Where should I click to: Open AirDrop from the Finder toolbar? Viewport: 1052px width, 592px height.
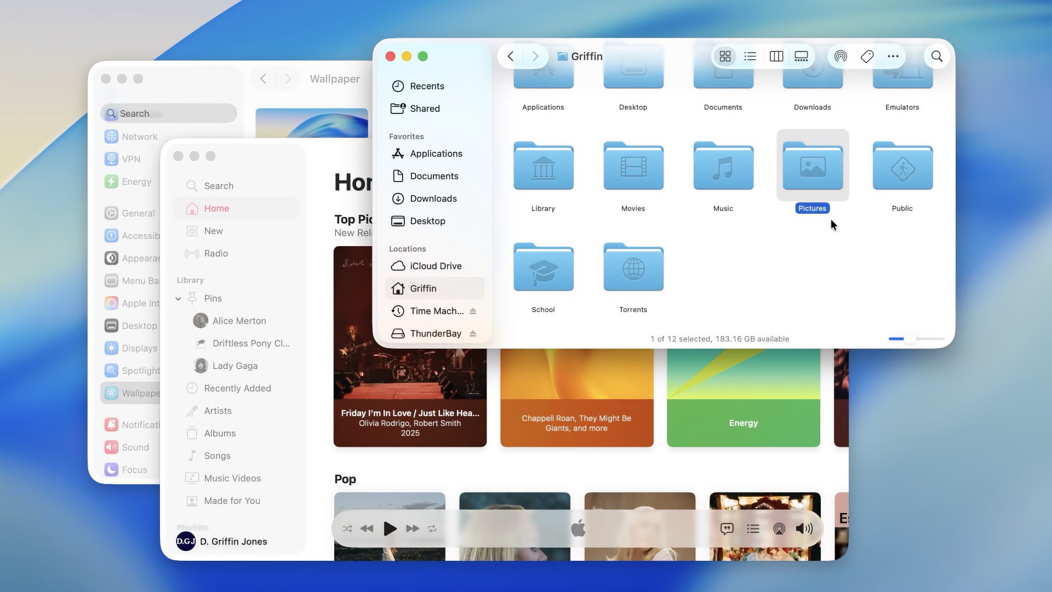[x=839, y=56]
